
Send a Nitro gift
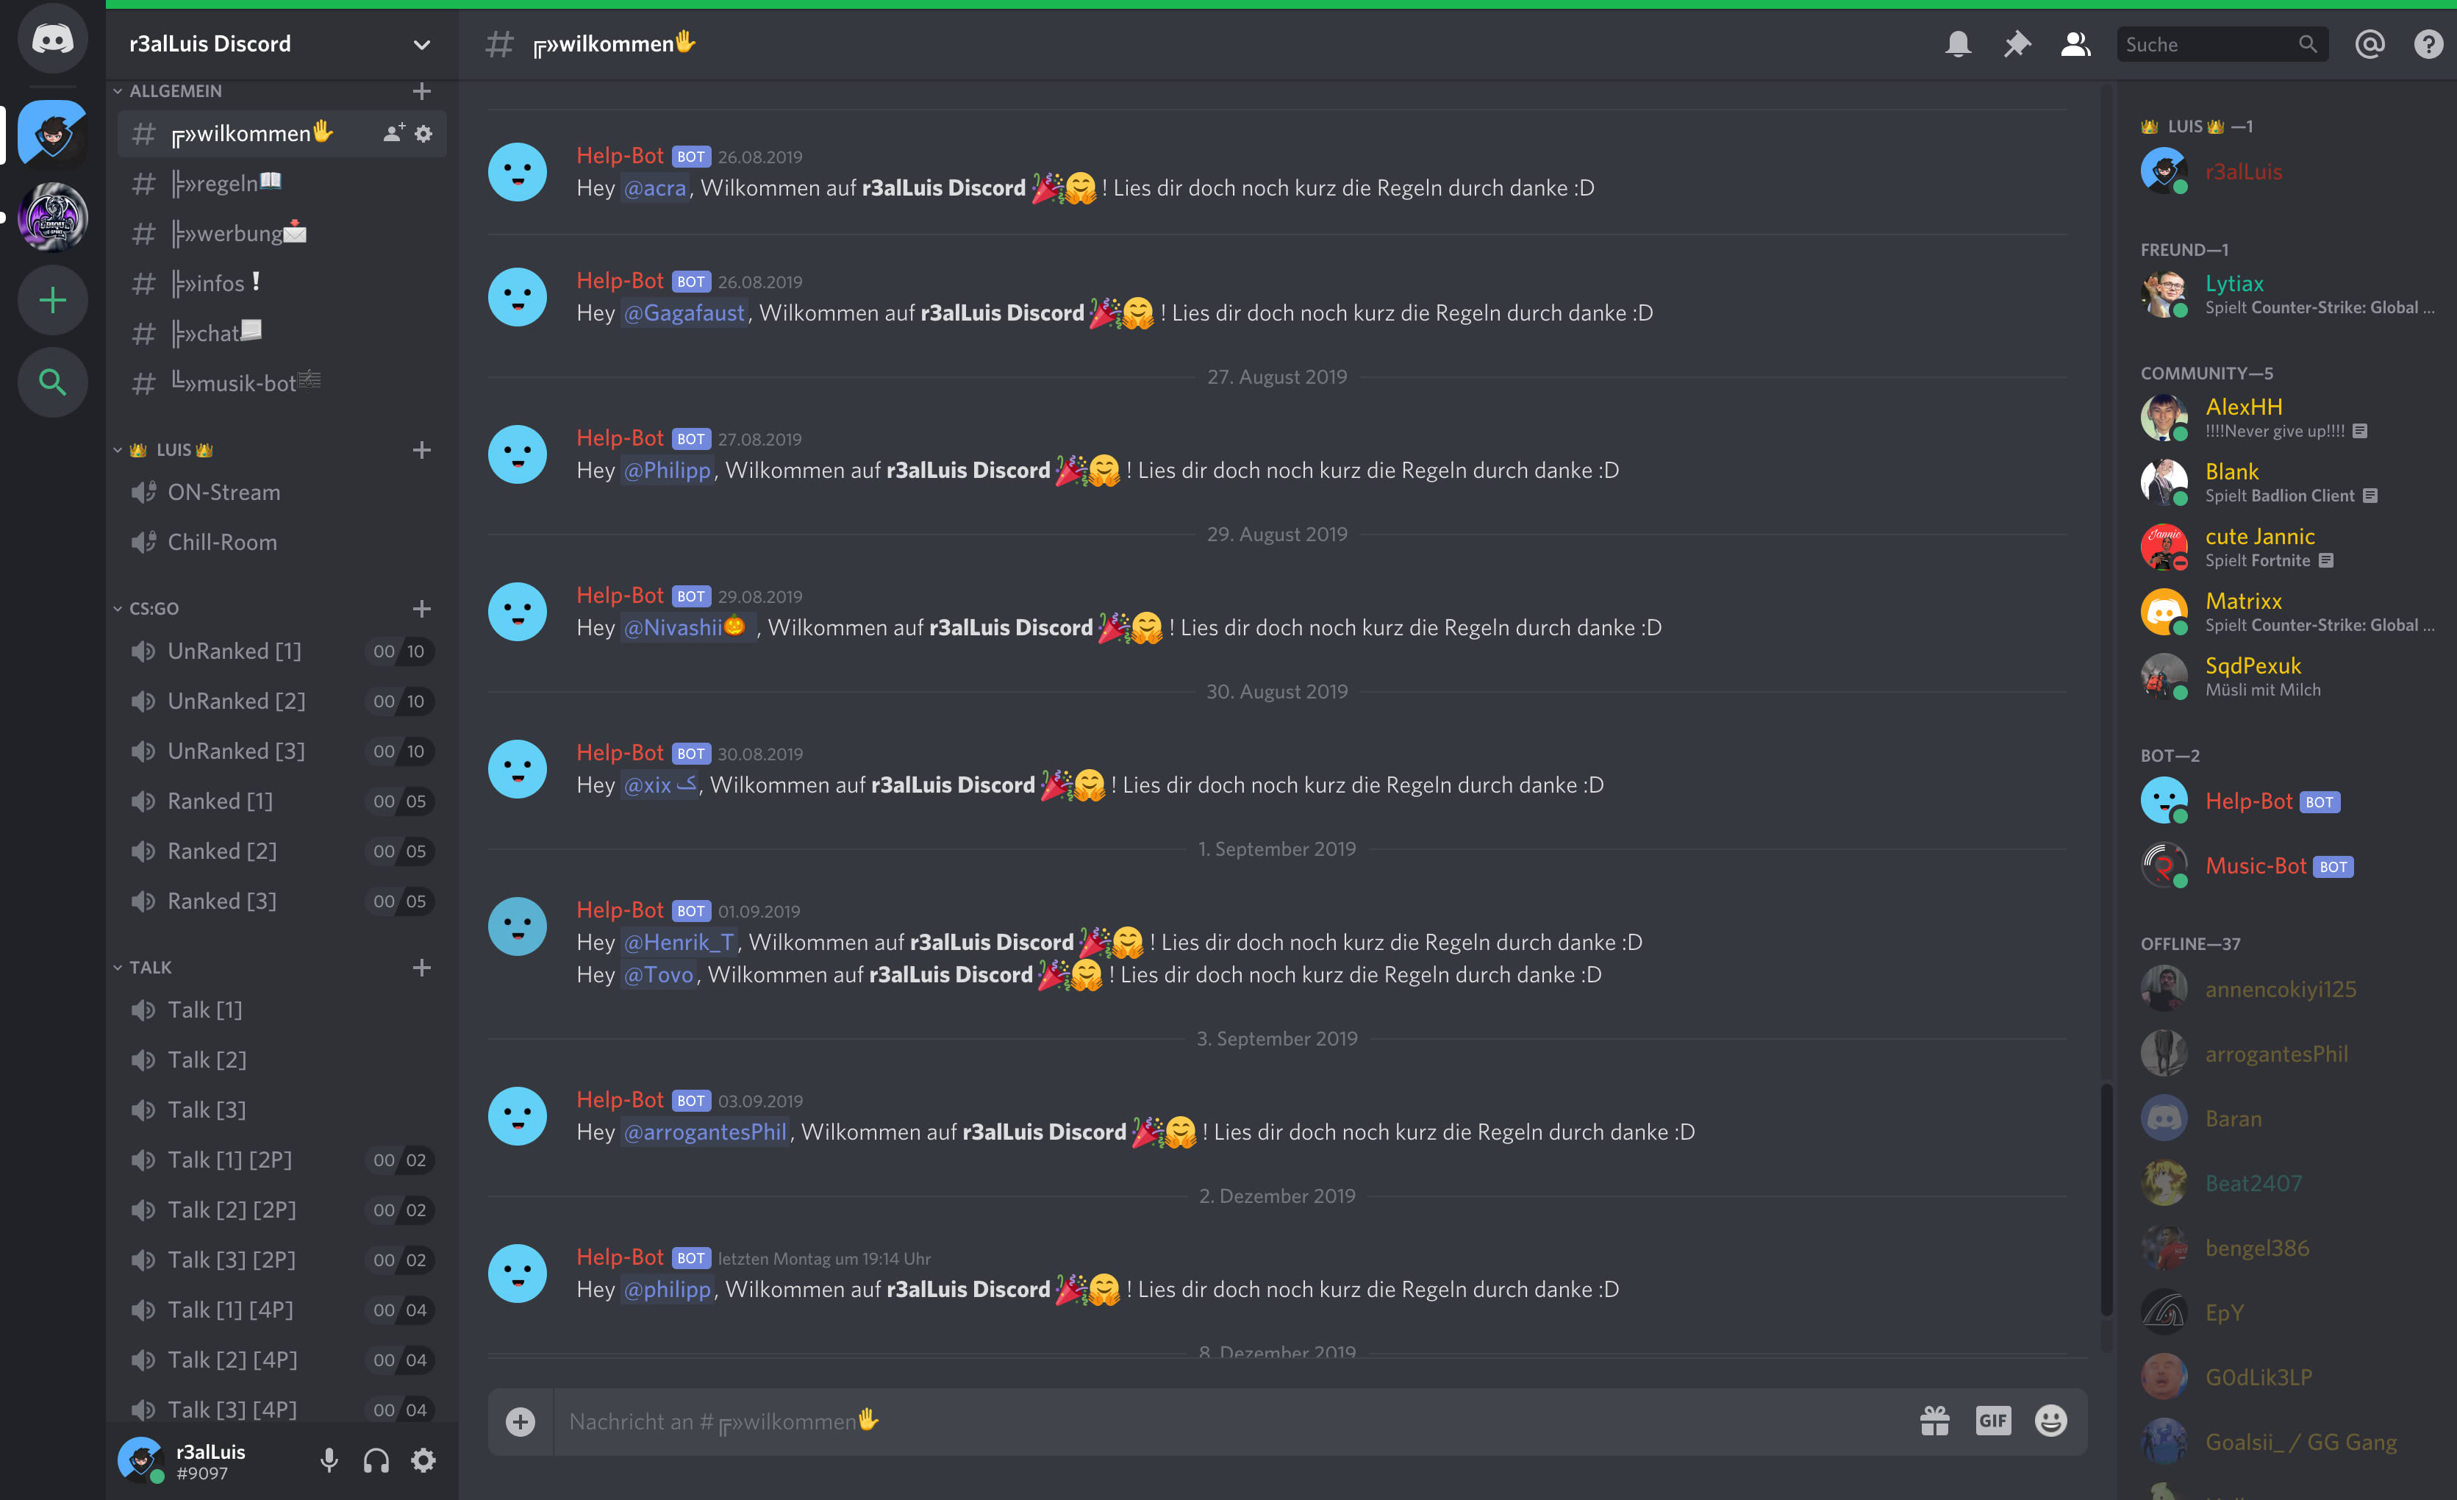[x=1934, y=1420]
